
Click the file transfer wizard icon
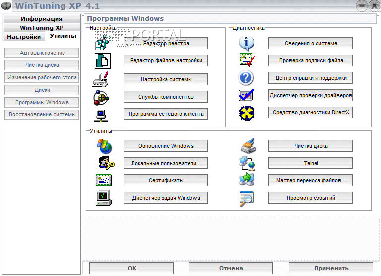[x=247, y=180]
